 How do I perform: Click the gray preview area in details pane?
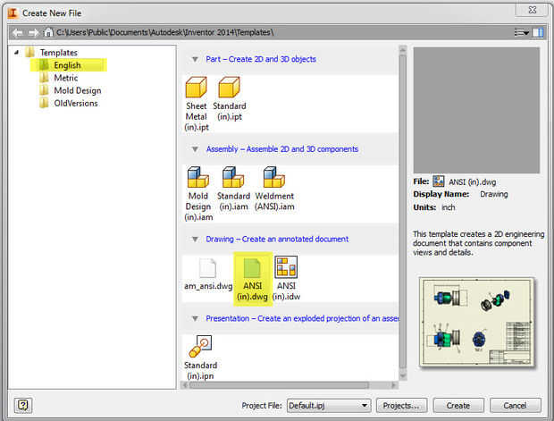coord(476,110)
